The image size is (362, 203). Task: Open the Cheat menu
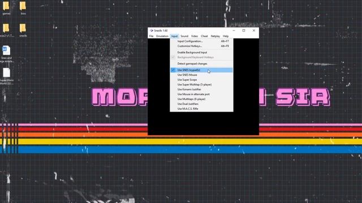[x=204, y=36]
